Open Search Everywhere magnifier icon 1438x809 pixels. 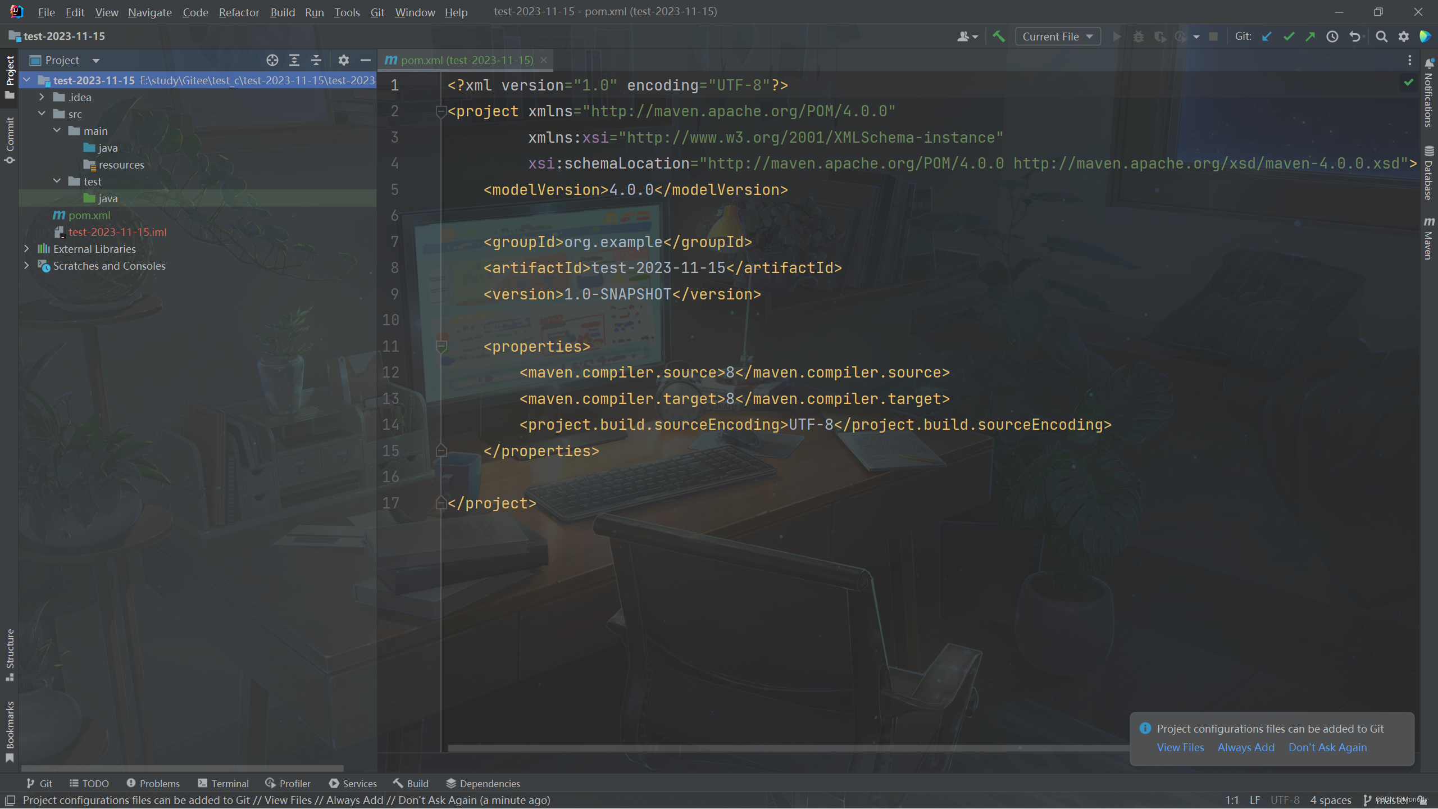(x=1382, y=37)
